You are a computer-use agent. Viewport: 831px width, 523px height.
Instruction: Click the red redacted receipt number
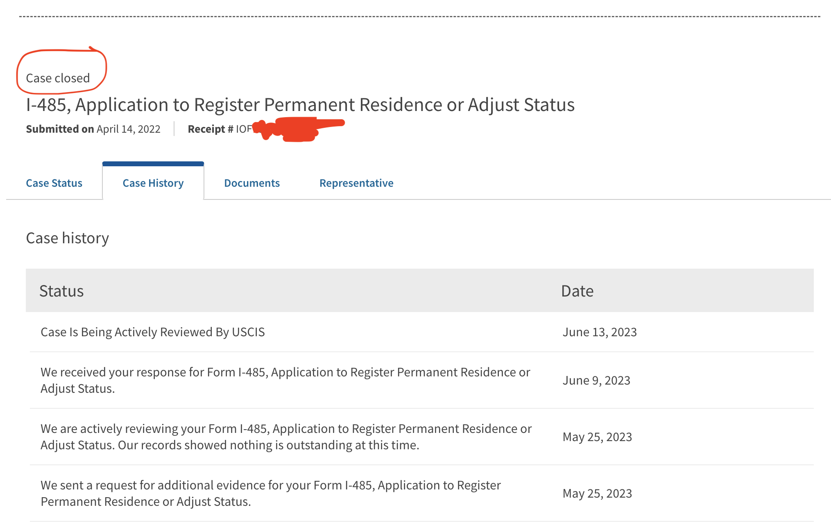(x=299, y=129)
